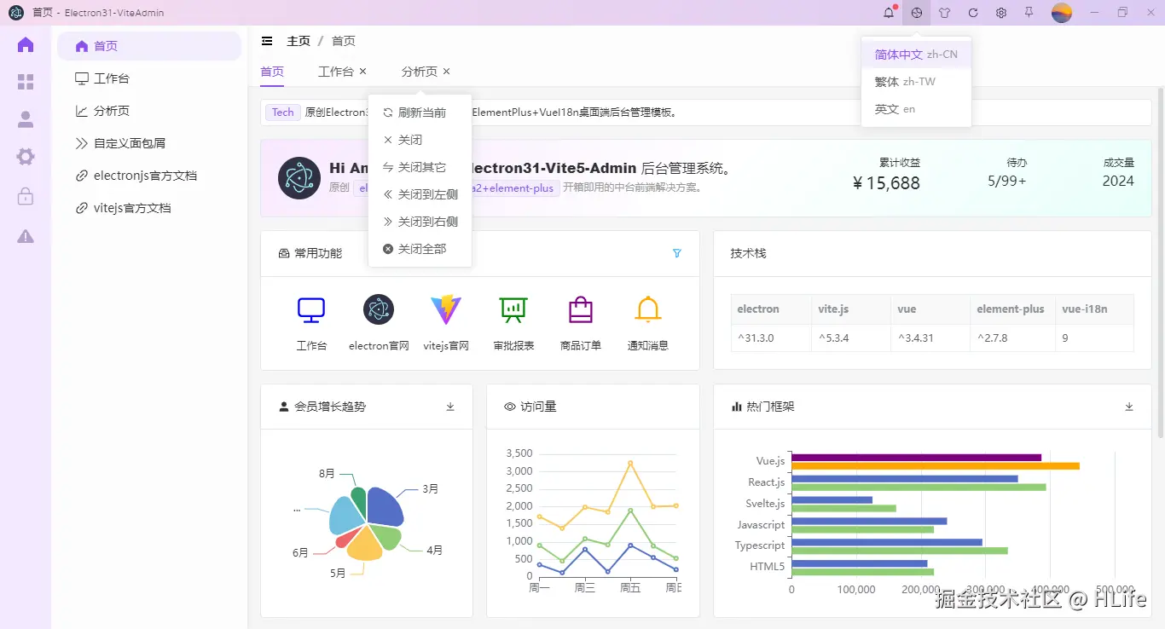
Task: Click the home icon in left rail
Action: click(26, 45)
